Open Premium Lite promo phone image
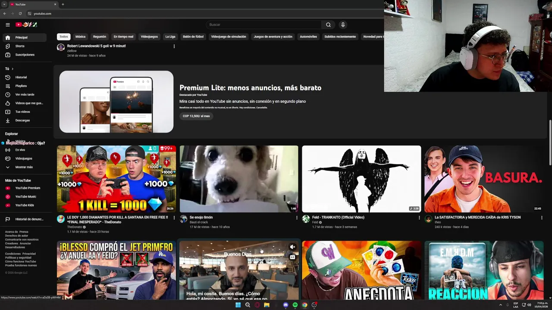The height and width of the screenshot is (310, 552). pos(116,102)
